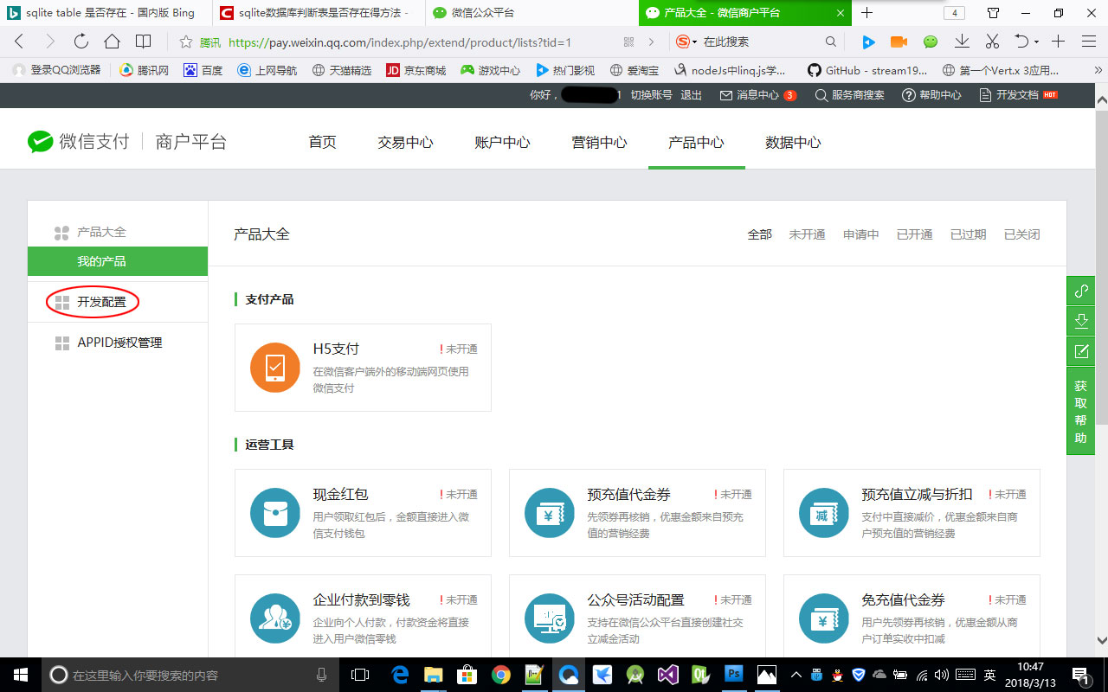Viewport: 1108px width, 692px height.
Task: Open the 预充值立减与折扣 product icon
Action: click(824, 513)
